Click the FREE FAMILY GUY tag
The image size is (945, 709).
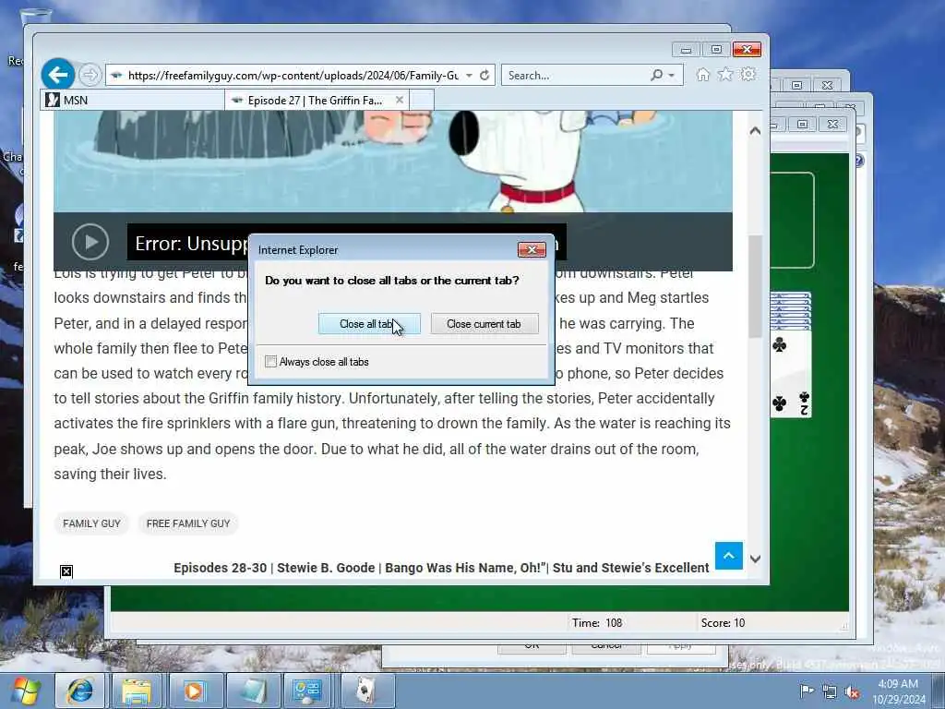pyautogui.click(x=188, y=523)
